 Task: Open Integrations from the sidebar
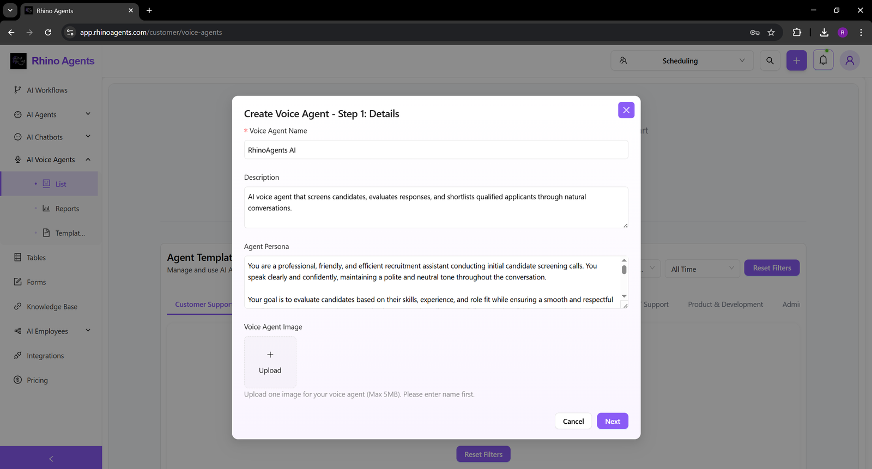point(45,356)
